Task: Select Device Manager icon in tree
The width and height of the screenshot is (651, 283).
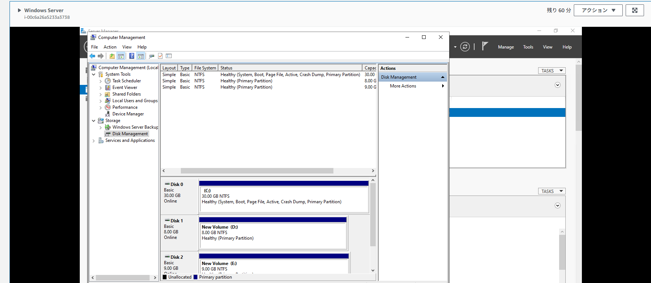Action: point(108,114)
